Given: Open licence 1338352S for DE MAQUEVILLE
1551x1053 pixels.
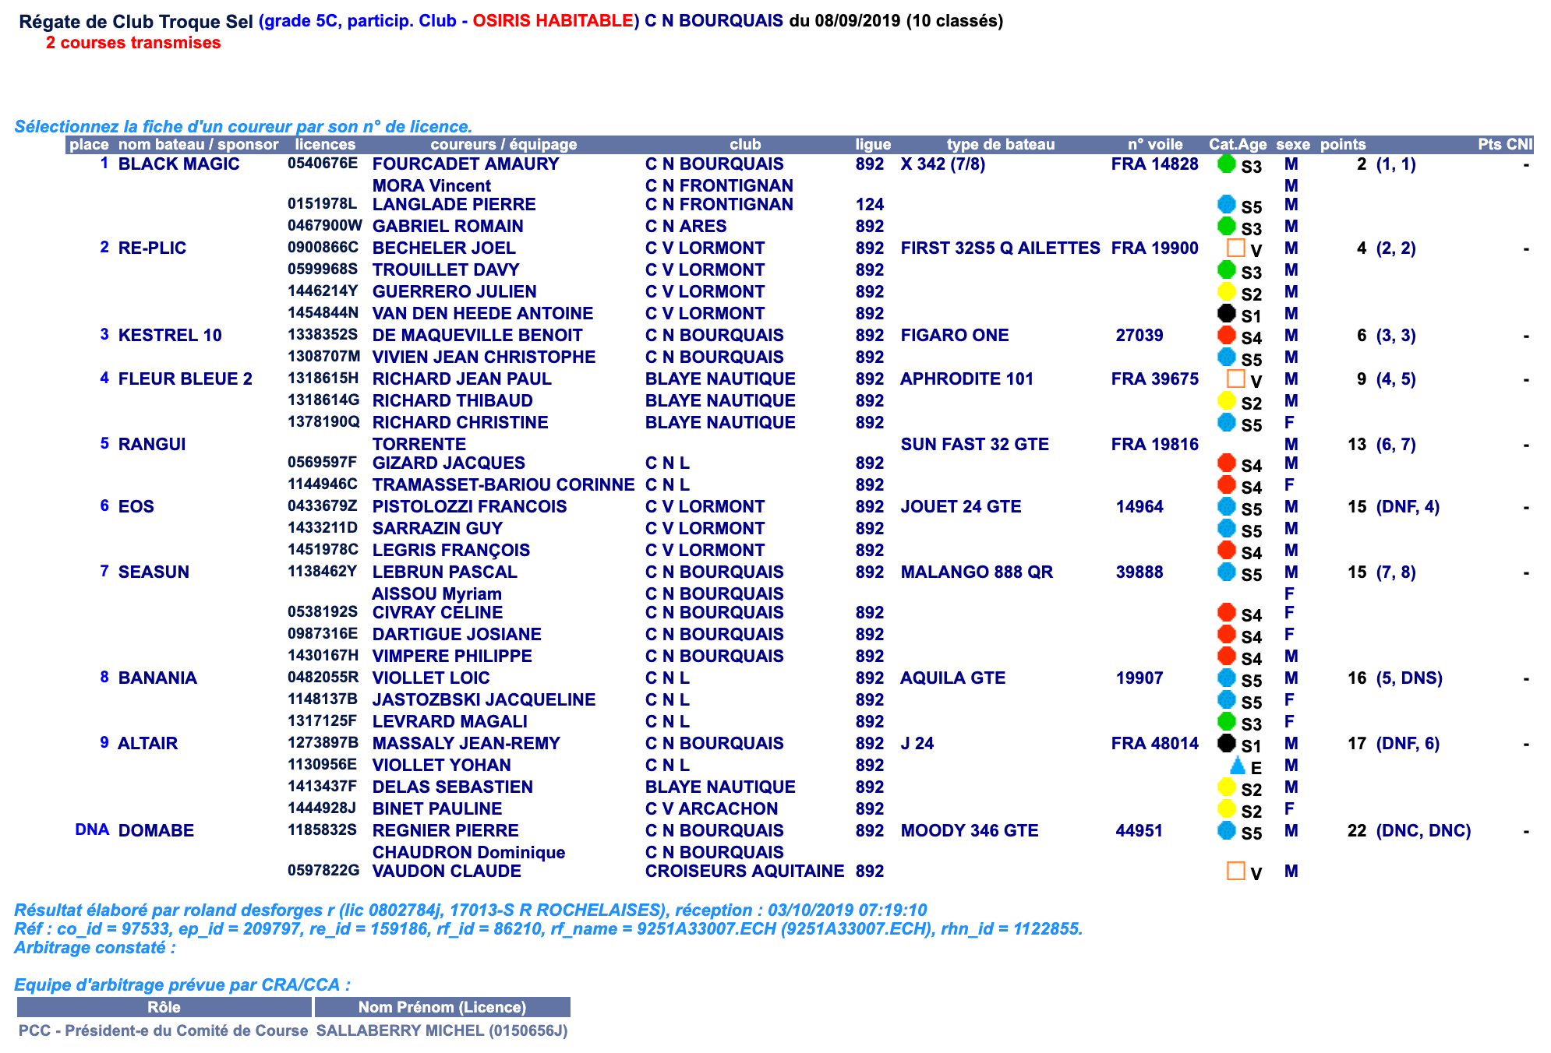Looking at the screenshot, I should 323,335.
